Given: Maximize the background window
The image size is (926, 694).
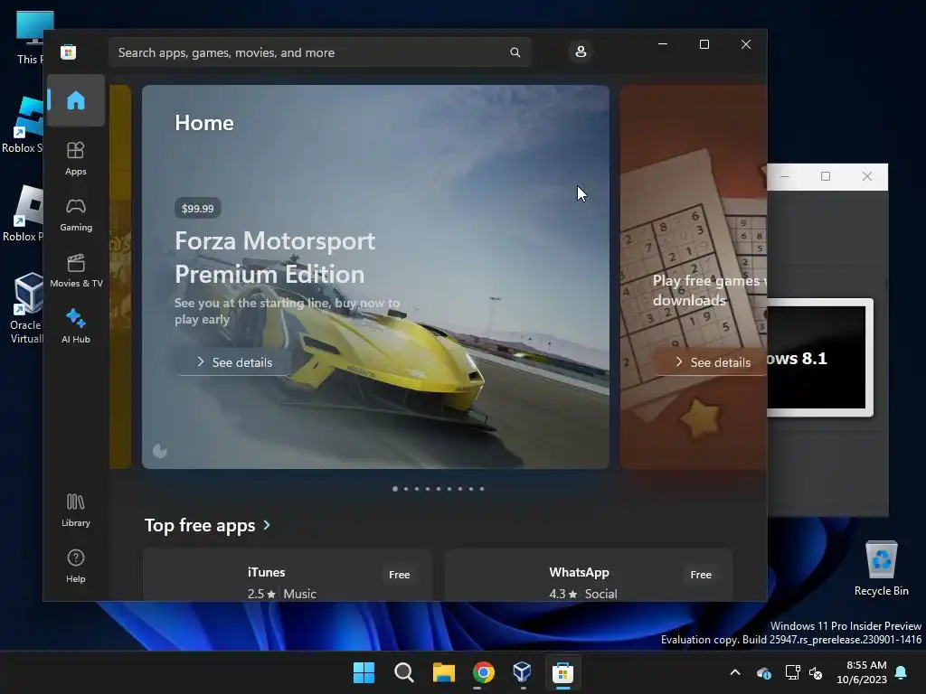Looking at the screenshot, I should coord(826,176).
